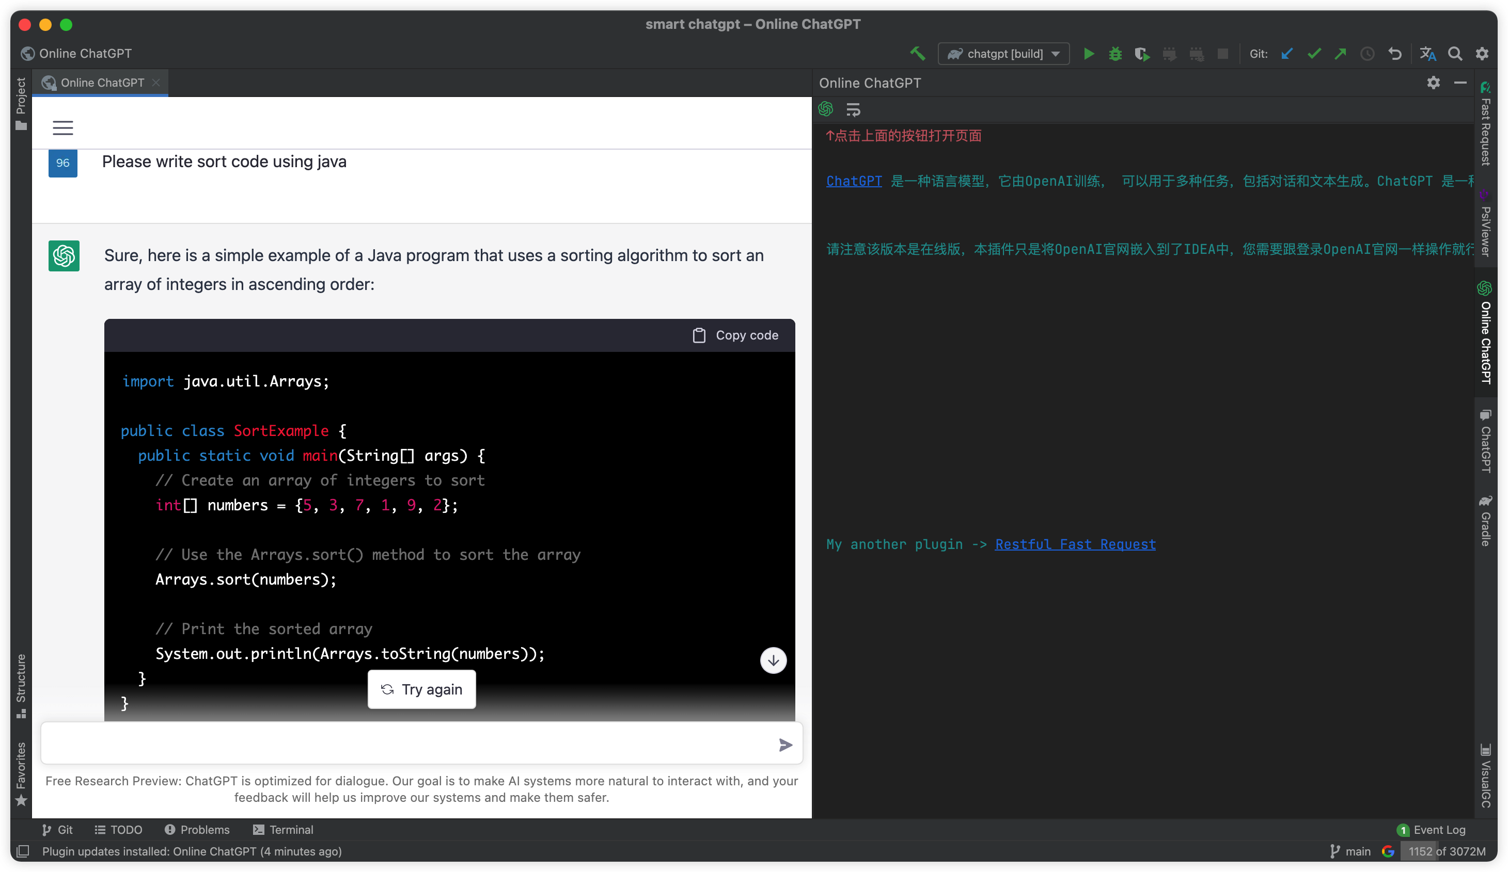This screenshot has width=1508, height=872.
Task: Open the Problems tool window tab
Action: point(197,830)
